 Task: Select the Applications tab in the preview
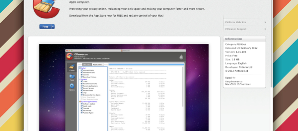pyautogui.click(x=98, y=65)
